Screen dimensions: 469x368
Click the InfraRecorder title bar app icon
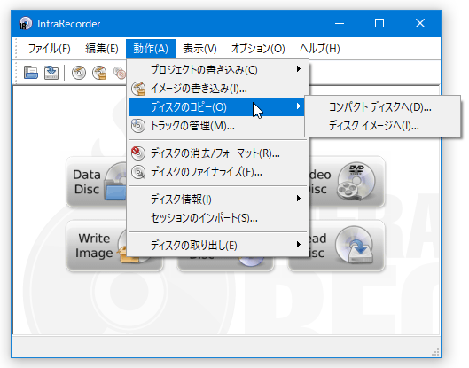coord(25,23)
